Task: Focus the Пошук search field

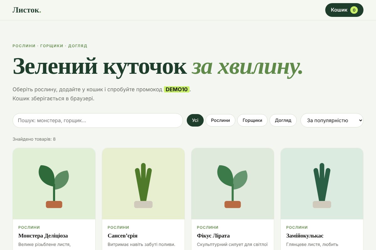Action: click(98, 120)
